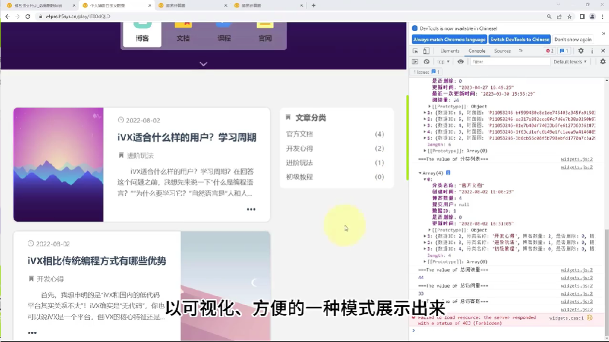The width and height of the screenshot is (609, 342).
Task: Click the address bar URL
Action: pos(78,16)
